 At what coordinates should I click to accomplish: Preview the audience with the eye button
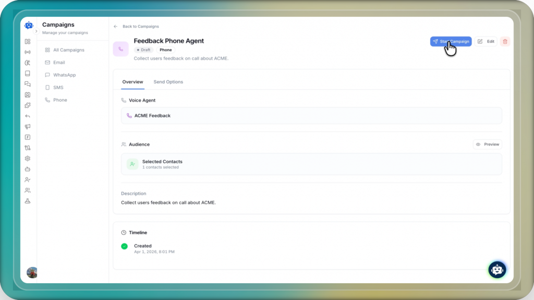click(487, 145)
